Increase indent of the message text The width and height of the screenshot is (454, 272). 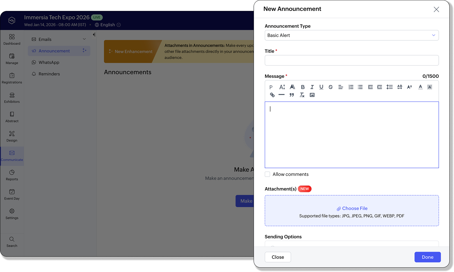pyautogui.click(x=380, y=87)
